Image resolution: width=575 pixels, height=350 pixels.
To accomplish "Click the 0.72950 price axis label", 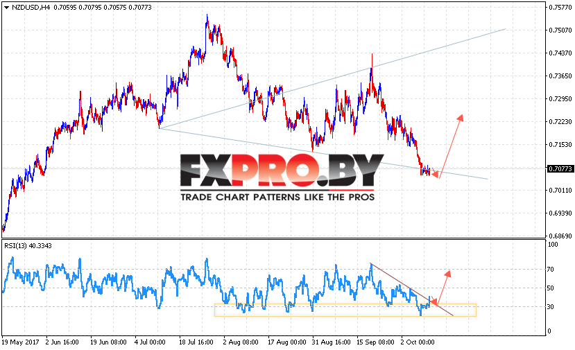I will tap(560, 98).
